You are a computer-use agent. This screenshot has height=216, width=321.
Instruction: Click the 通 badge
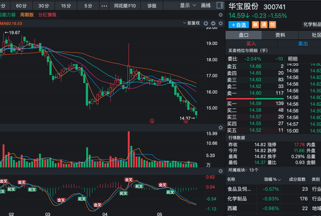(x=264, y=24)
